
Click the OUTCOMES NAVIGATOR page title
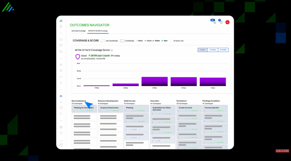[x=90, y=25]
